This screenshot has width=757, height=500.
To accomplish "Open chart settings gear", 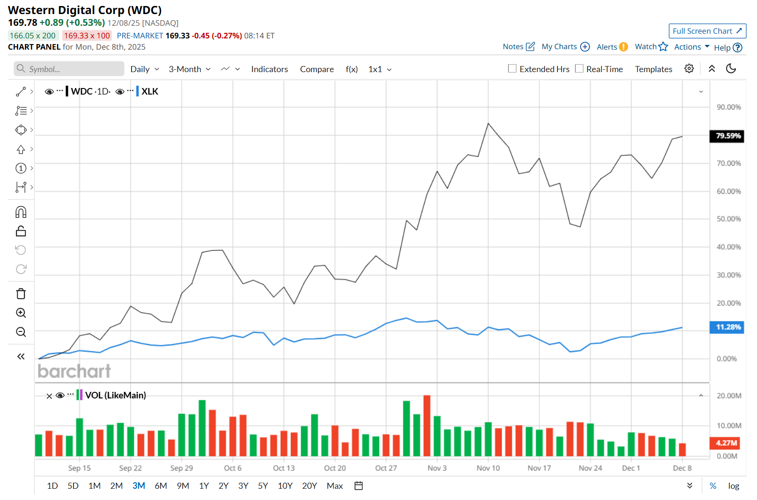I will pos(689,69).
